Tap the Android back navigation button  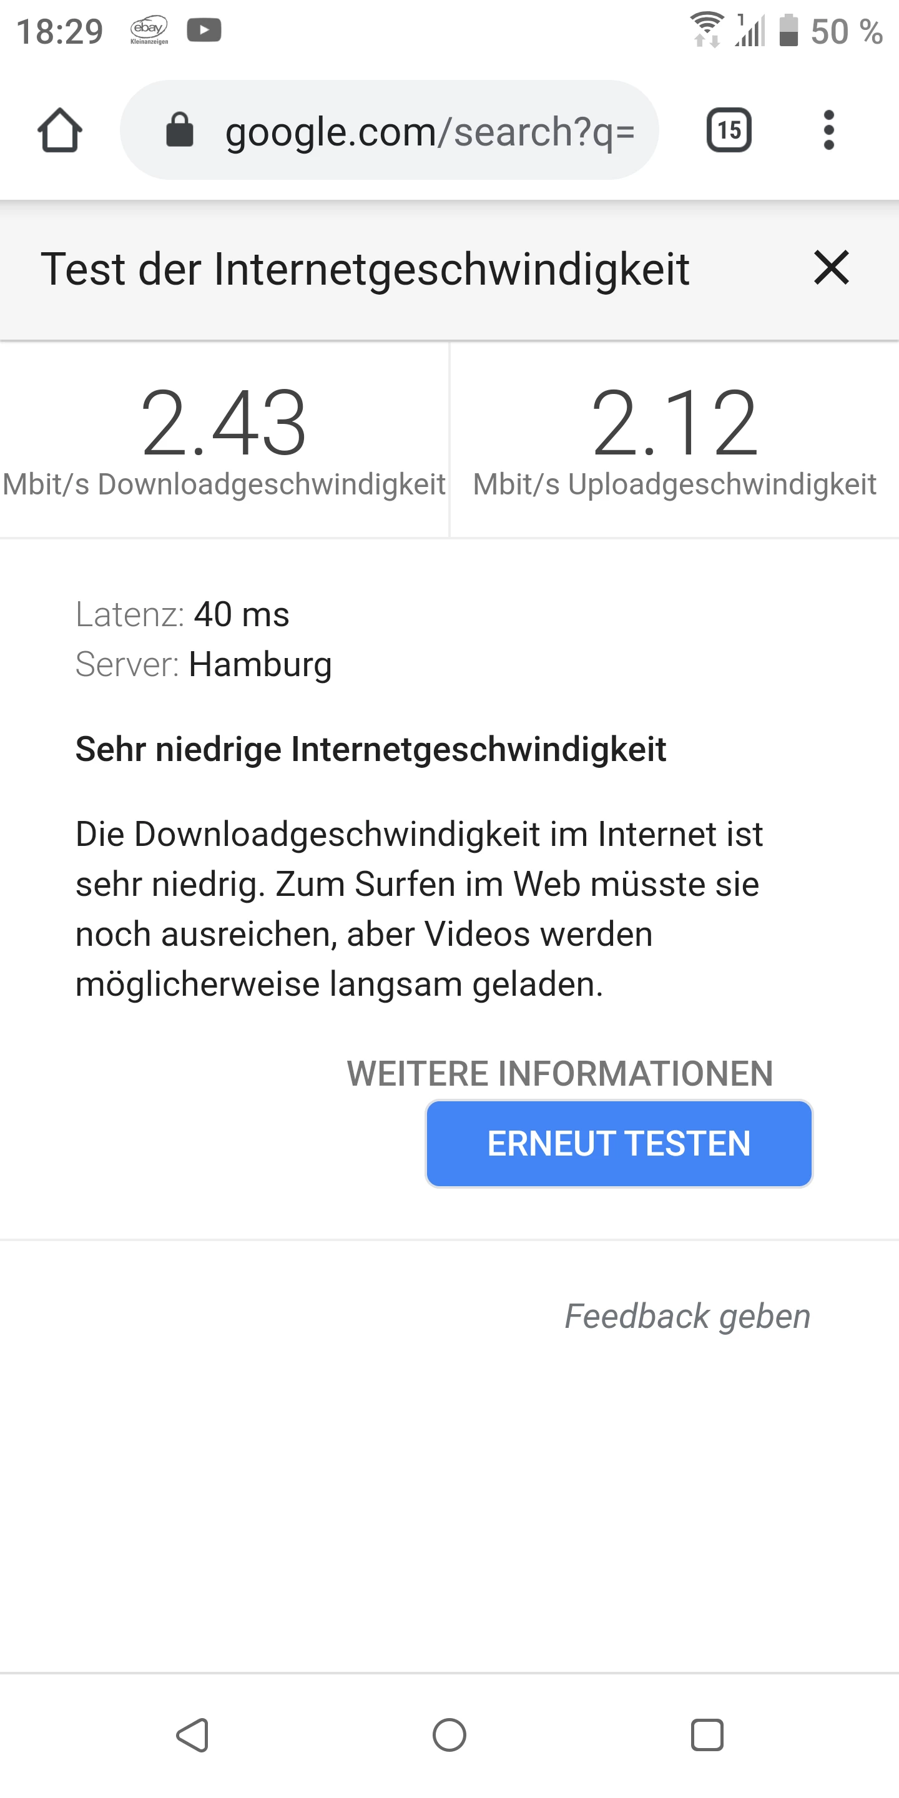pyautogui.click(x=193, y=1735)
